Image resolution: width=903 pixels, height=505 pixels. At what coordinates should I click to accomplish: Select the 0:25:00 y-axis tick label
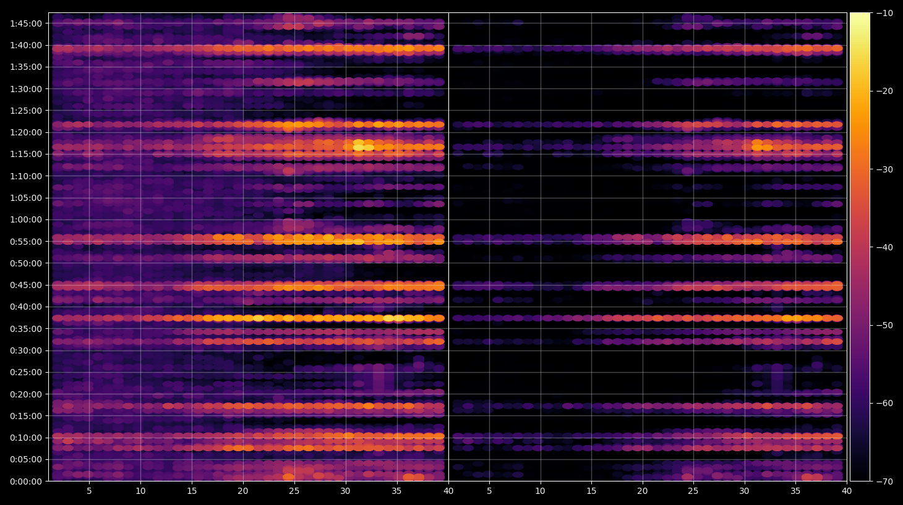point(26,372)
